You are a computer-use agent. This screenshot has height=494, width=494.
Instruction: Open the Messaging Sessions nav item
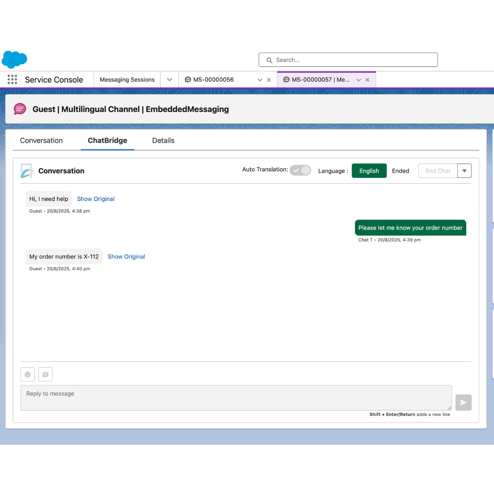(x=127, y=79)
